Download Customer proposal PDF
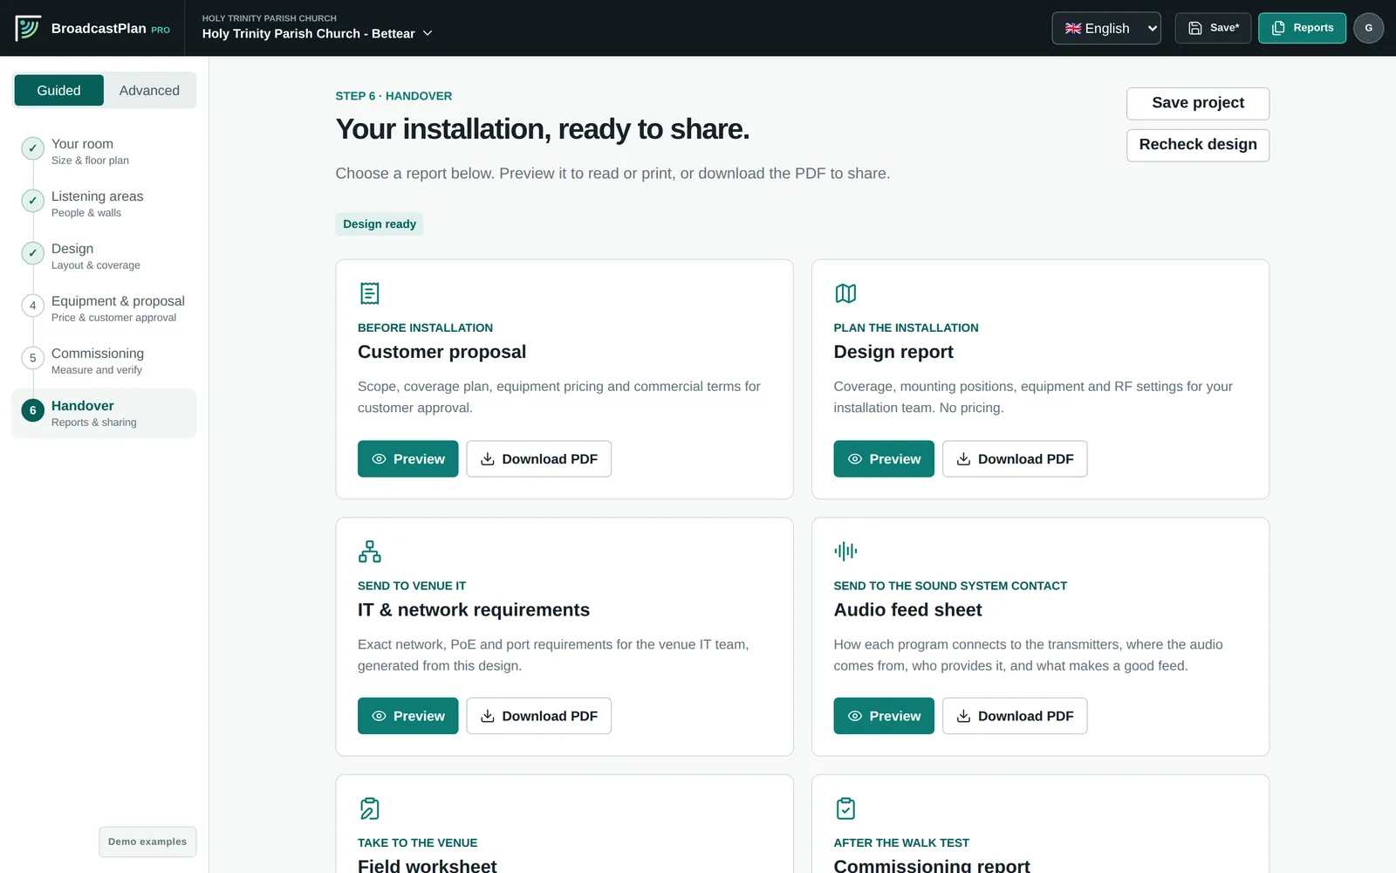1396x873 pixels. click(x=539, y=459)
